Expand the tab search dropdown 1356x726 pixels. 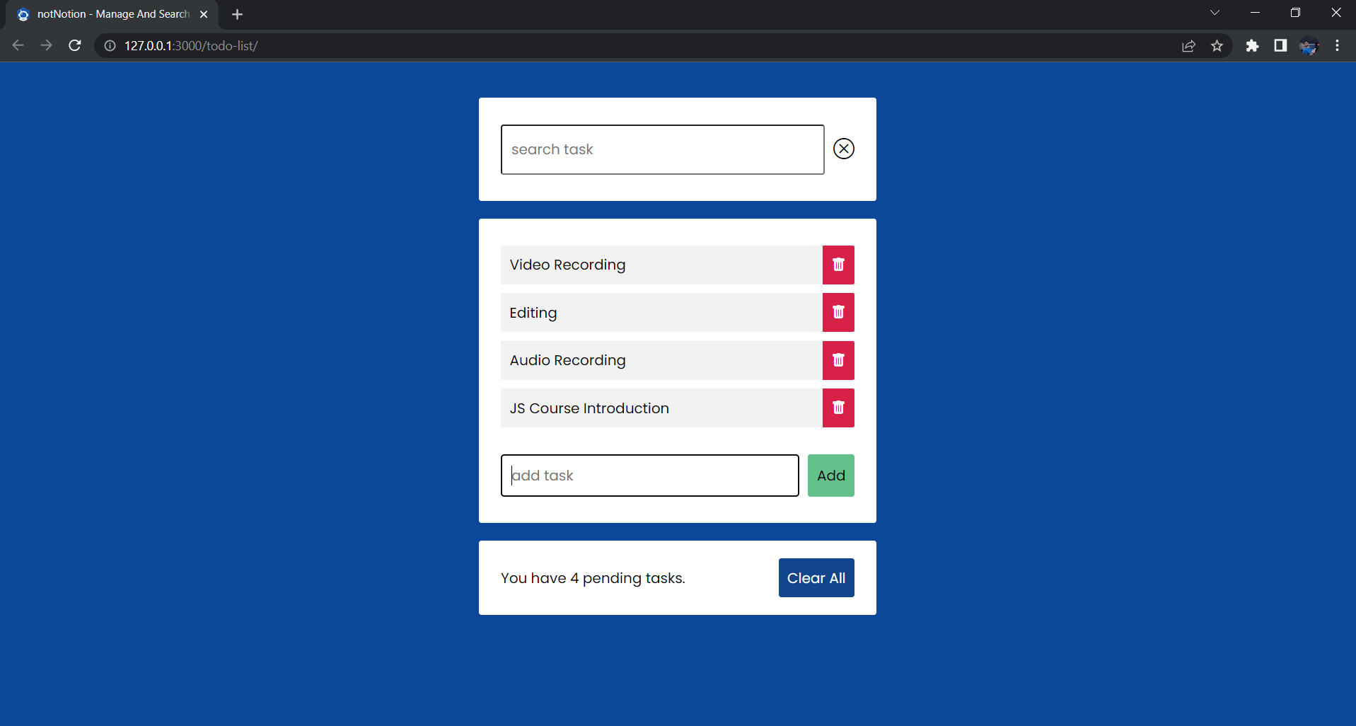click(x=1215, y=13)
